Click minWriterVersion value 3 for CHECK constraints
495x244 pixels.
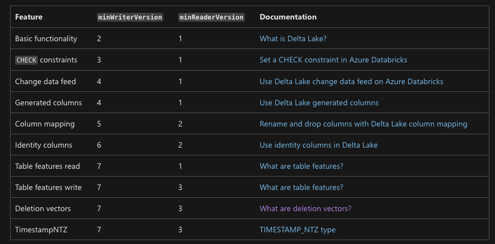[99, 60]
